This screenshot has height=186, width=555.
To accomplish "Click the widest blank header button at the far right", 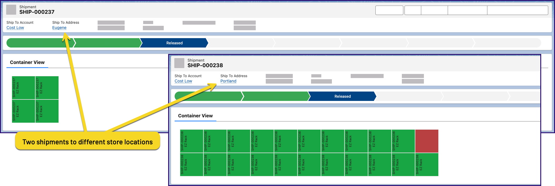I will 517,10.
